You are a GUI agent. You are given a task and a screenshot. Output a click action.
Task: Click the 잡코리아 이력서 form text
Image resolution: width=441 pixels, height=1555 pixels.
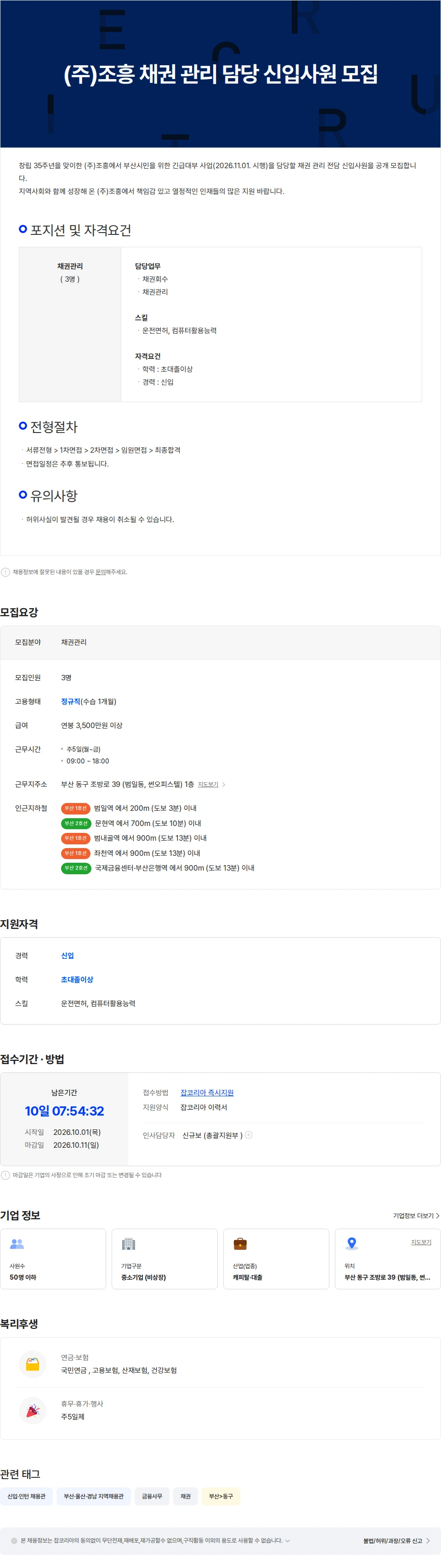(204, 1107)
